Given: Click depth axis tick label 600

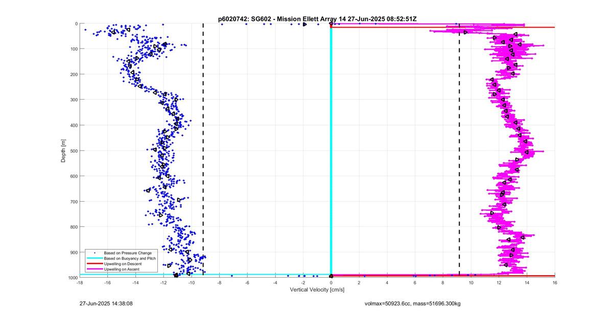Looking at the screenshot, I should [x=74, y=176].
